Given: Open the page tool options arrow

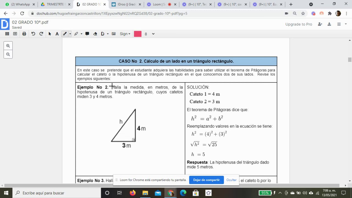Looking at the screenshot, I should pos(108,34).
